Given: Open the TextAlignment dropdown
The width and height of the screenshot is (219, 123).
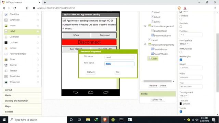Looking at the screenshot, I should tap(183, 96).
